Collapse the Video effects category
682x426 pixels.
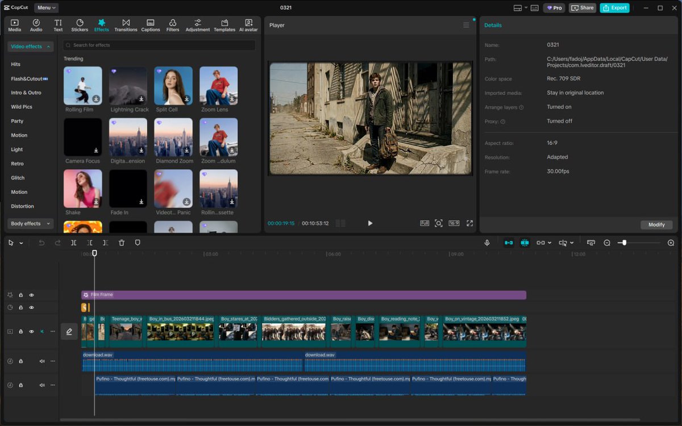pos(31,47)
